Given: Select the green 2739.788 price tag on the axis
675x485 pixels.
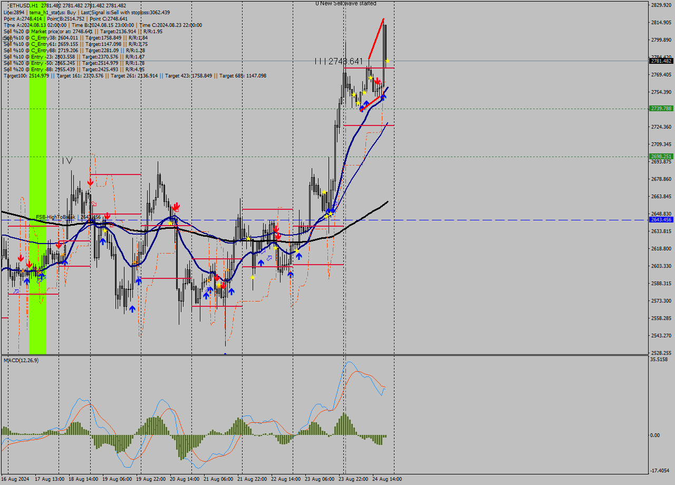Looking at the screenshot, I should pos(660,109).
